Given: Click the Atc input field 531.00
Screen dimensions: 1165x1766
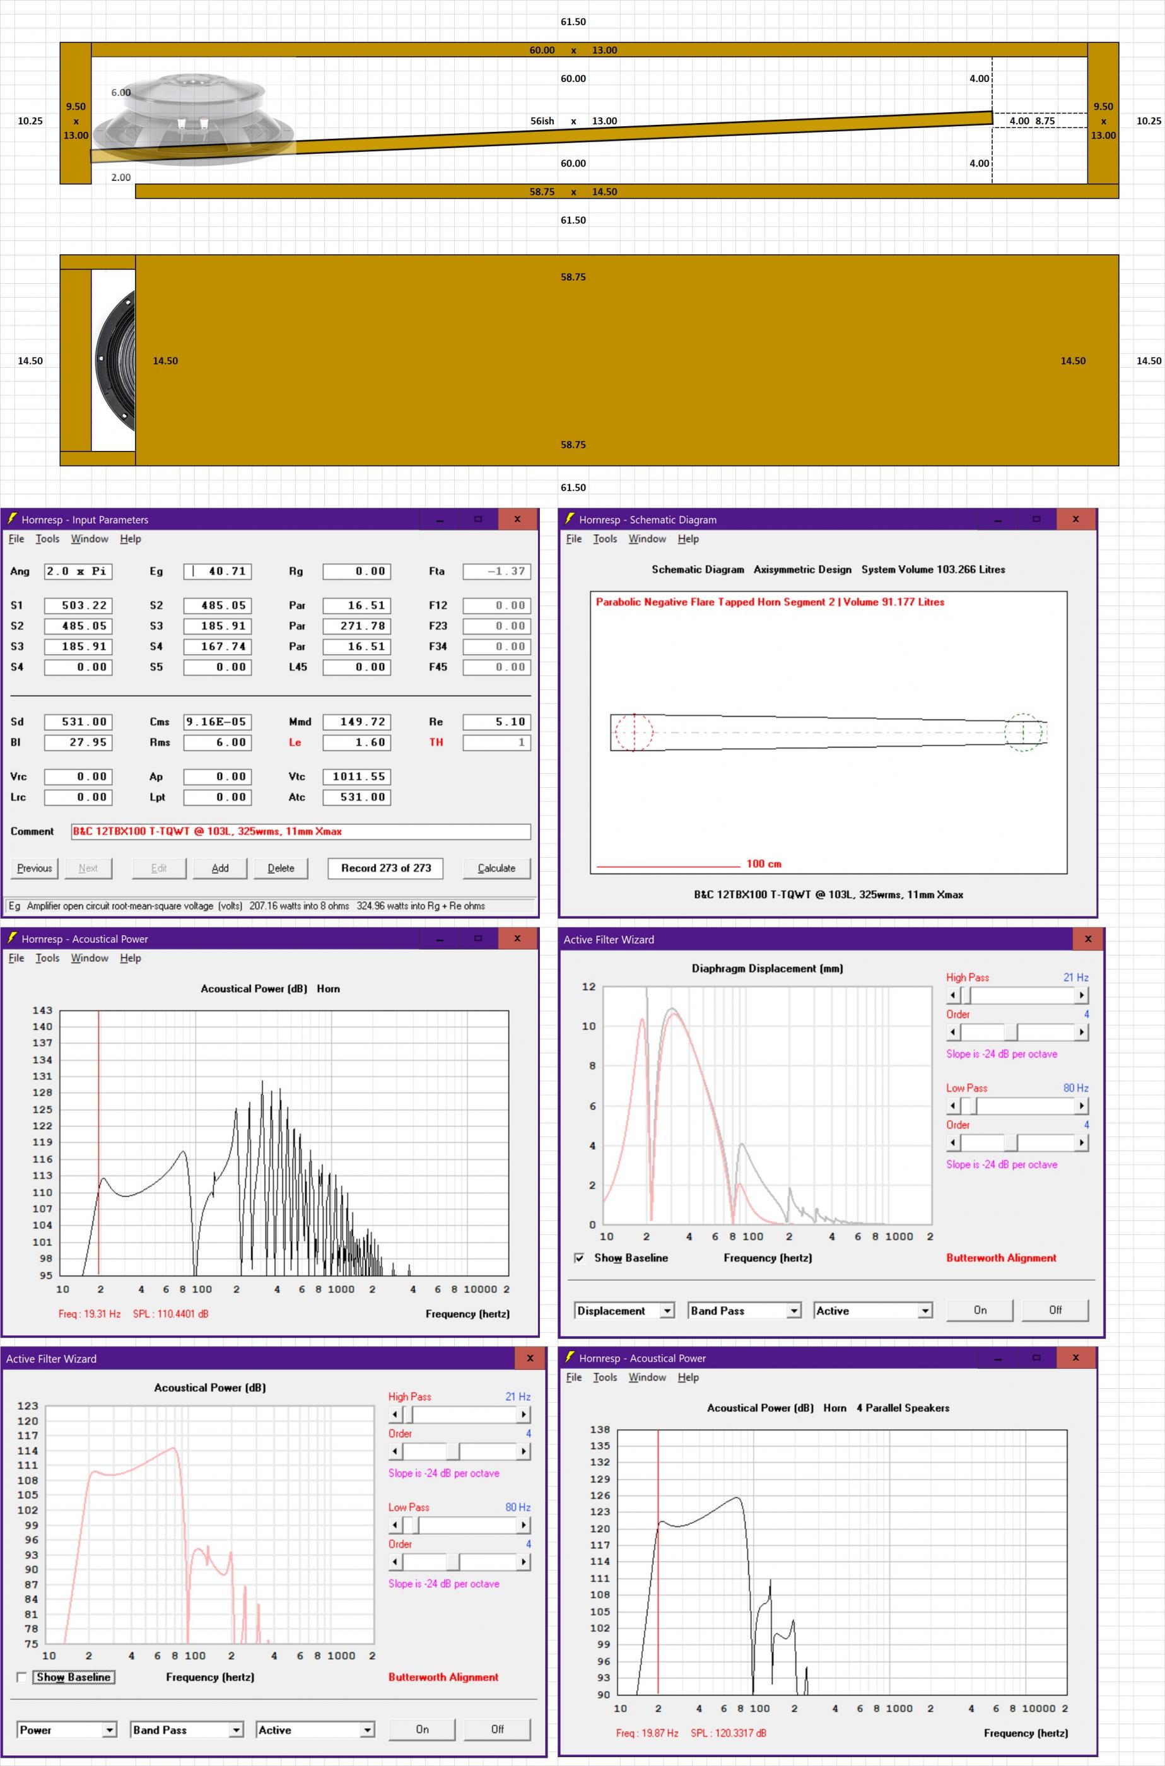Looking at the screenshot, I should pyautogui.click(x=356, y=797).
